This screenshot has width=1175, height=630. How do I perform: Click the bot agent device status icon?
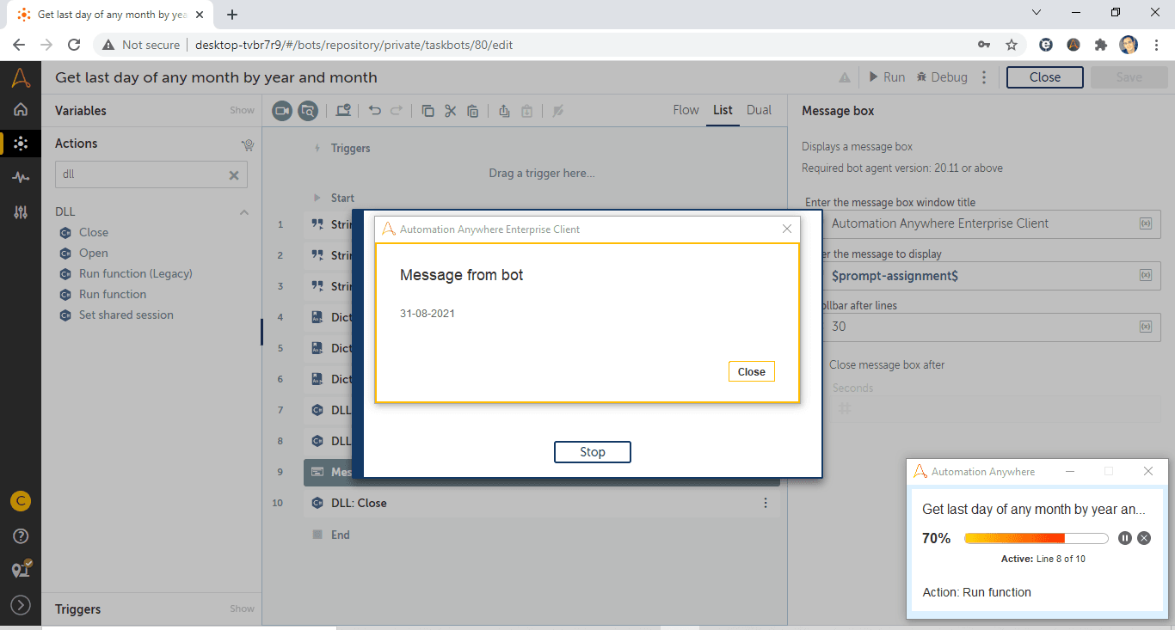22,570
